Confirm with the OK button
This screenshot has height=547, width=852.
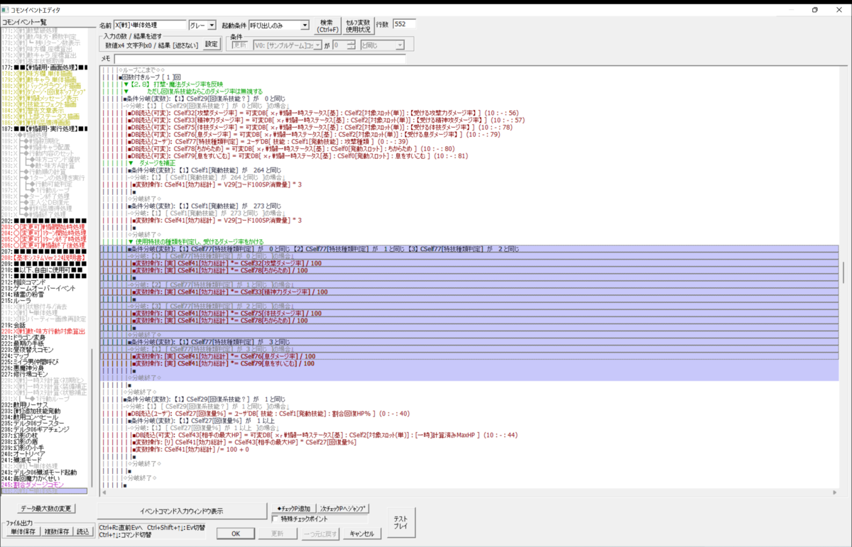tap(236, 534)
